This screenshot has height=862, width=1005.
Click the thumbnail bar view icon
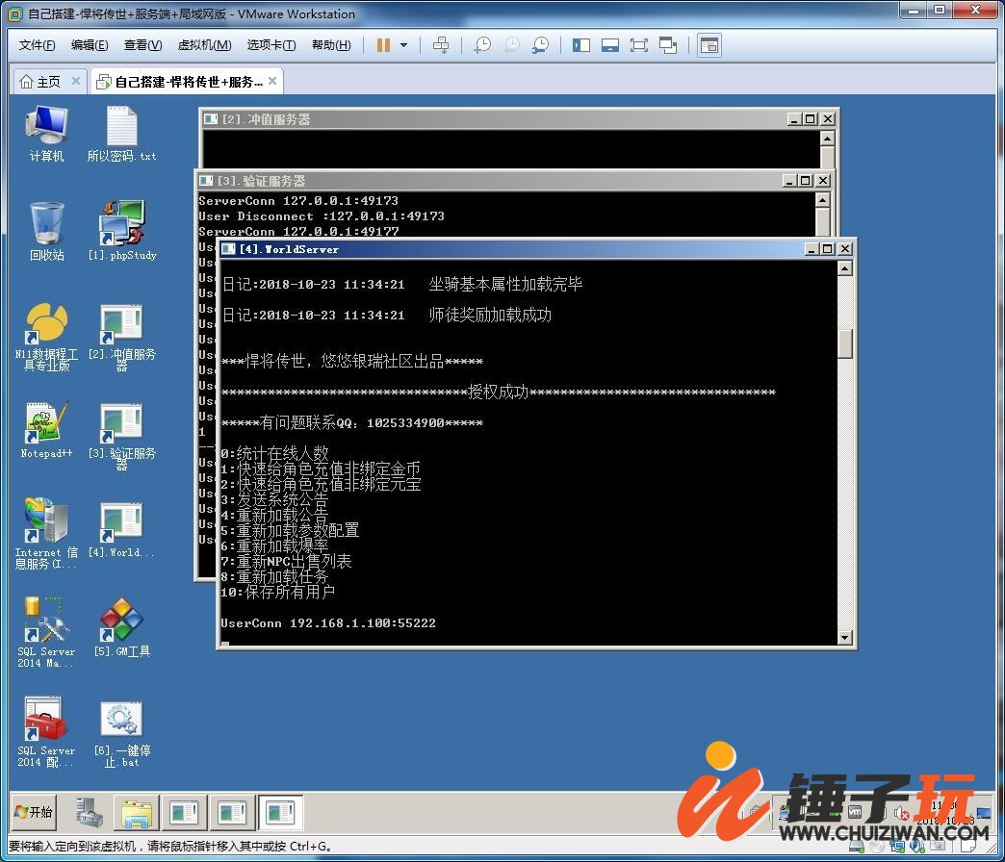click(610, 45)
